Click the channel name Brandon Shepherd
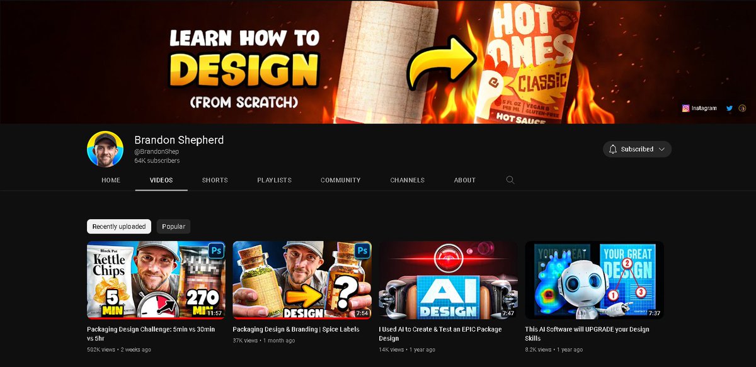The height and width of the screenshot is (367, 756). click(179, 140)
